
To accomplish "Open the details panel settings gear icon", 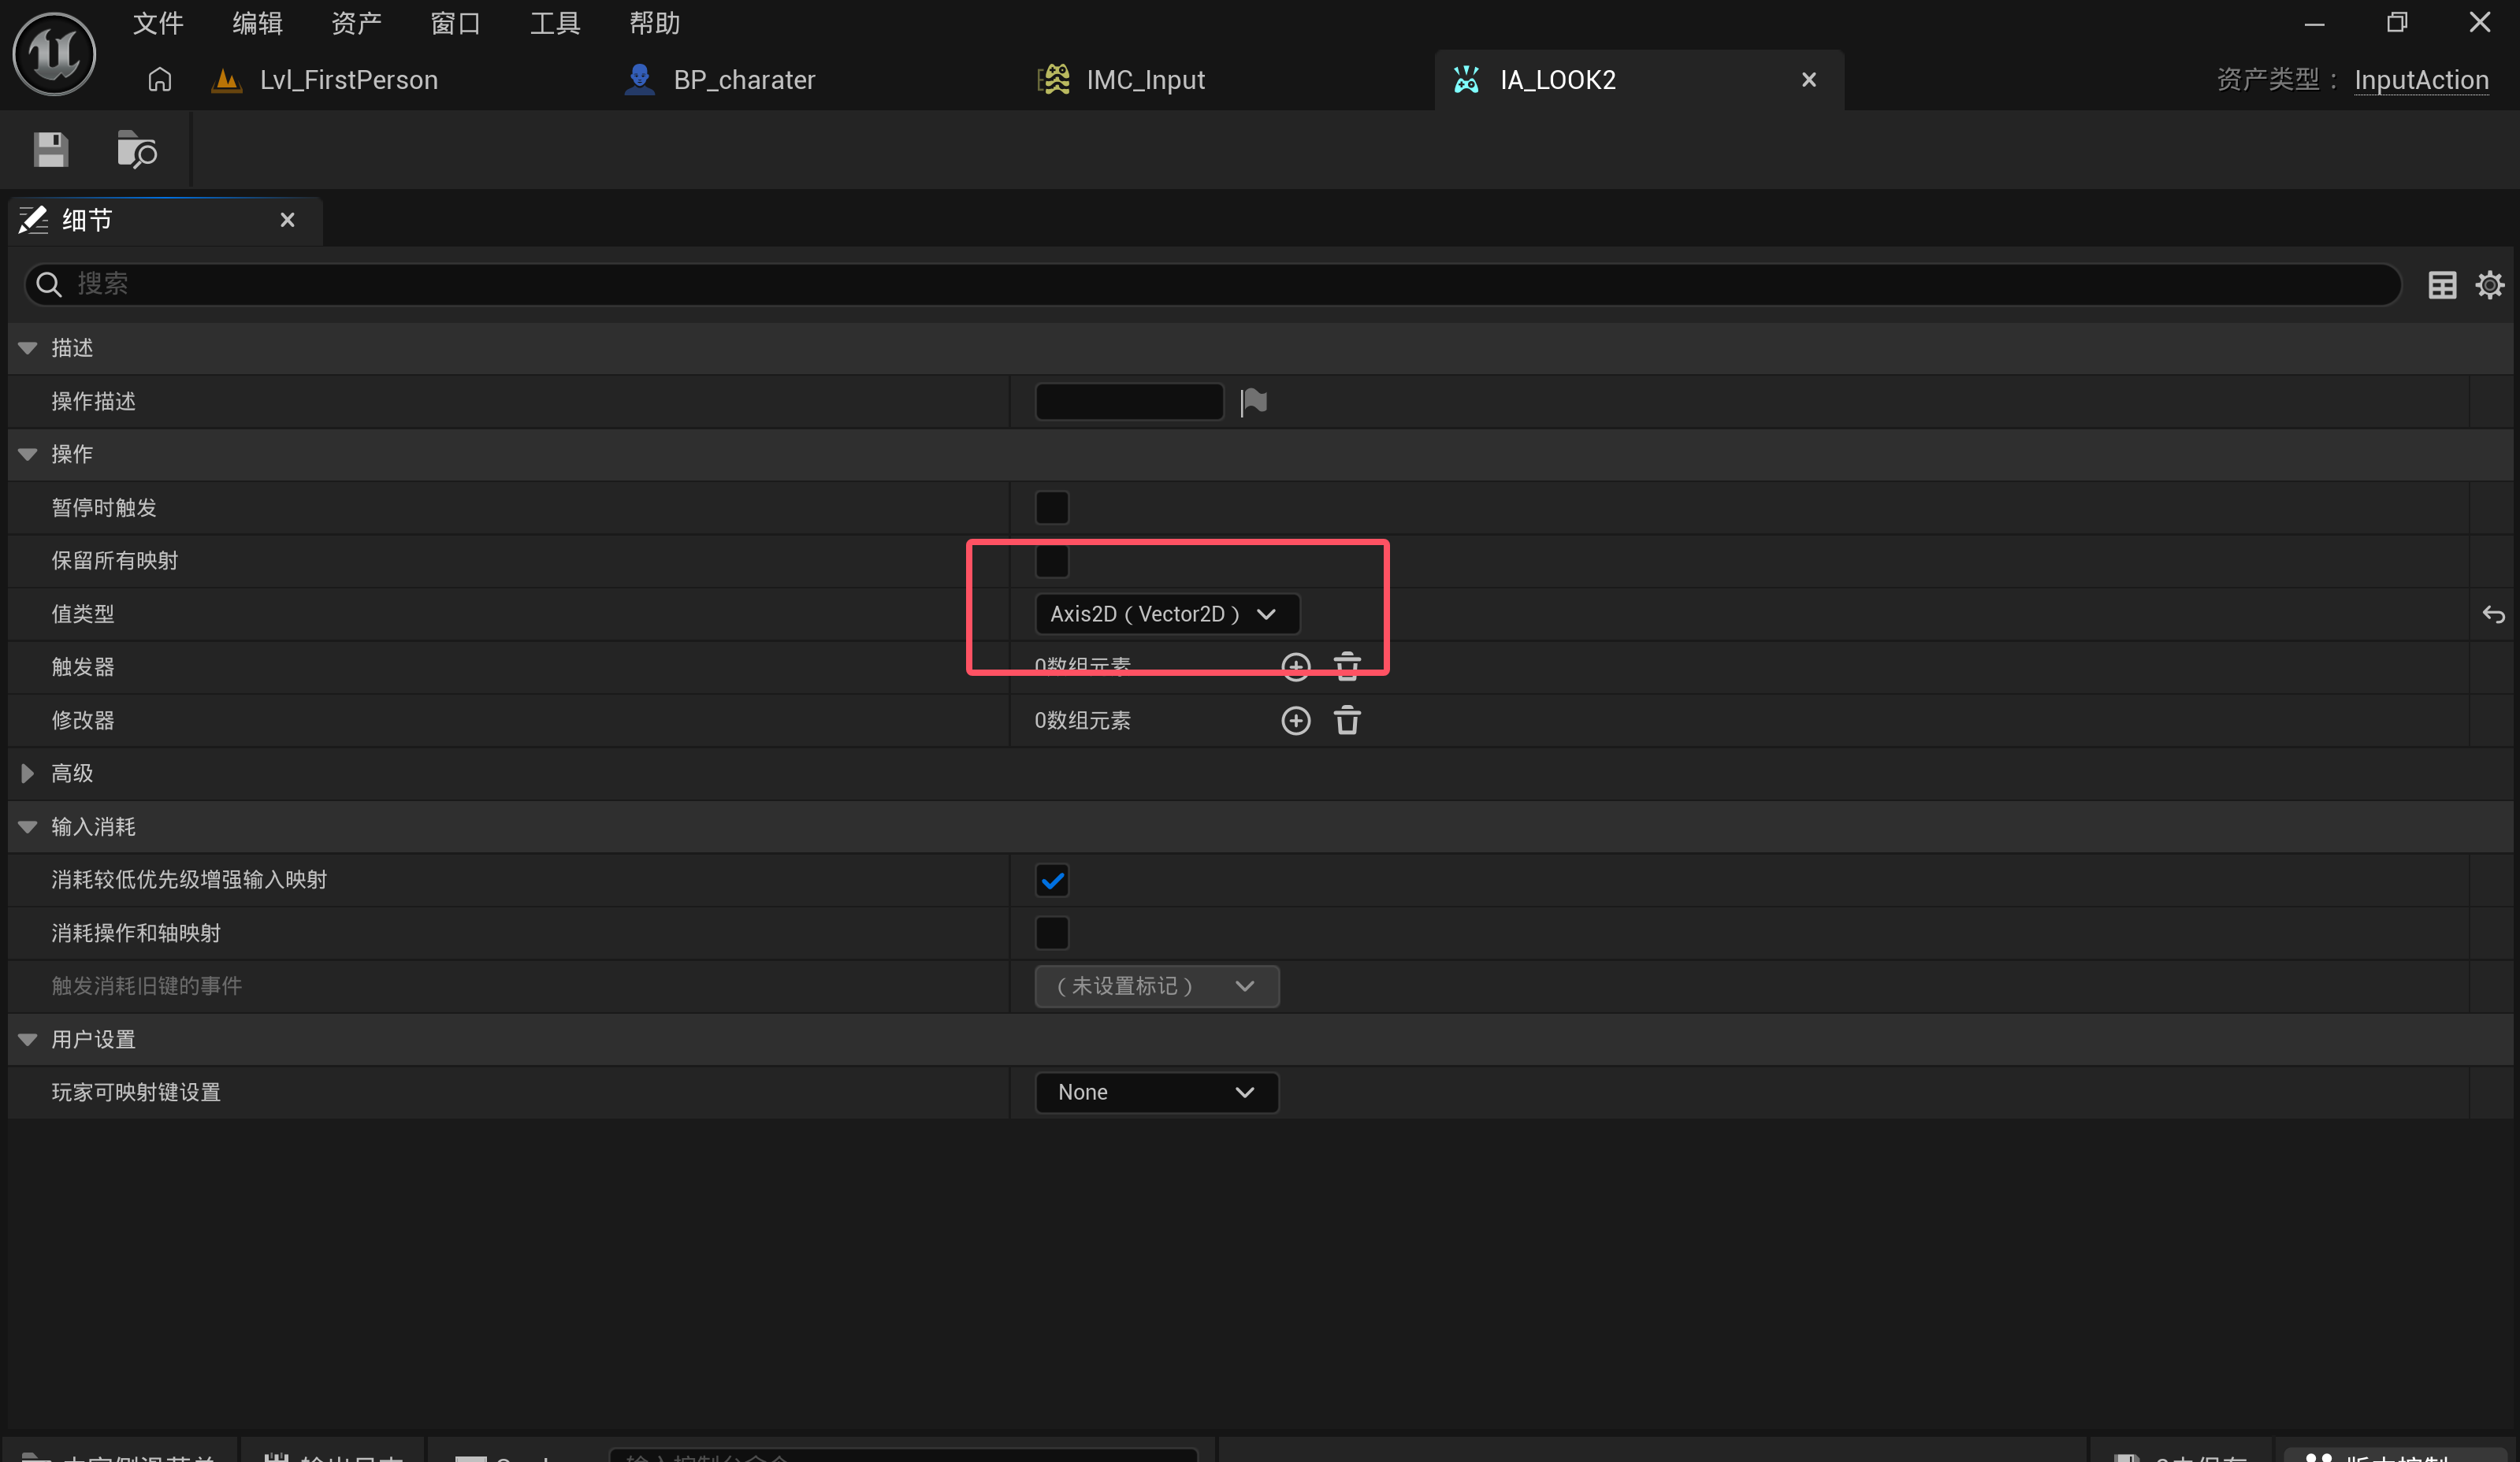I will pos(2489,285).
